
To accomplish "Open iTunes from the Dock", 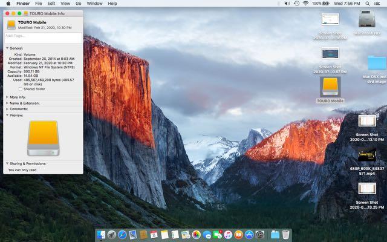I will point(228,234).
